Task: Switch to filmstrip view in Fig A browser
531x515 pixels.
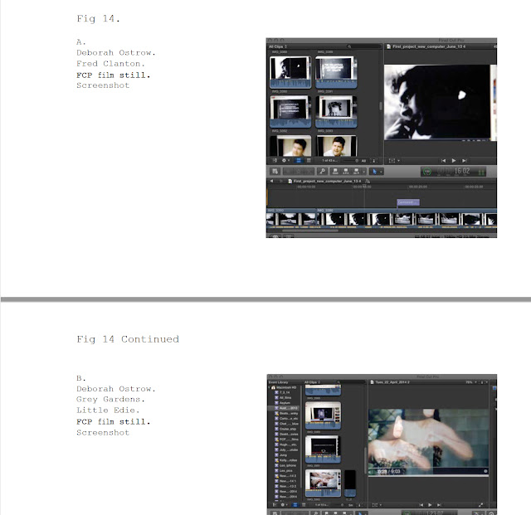Action: [x=299, y=161]
